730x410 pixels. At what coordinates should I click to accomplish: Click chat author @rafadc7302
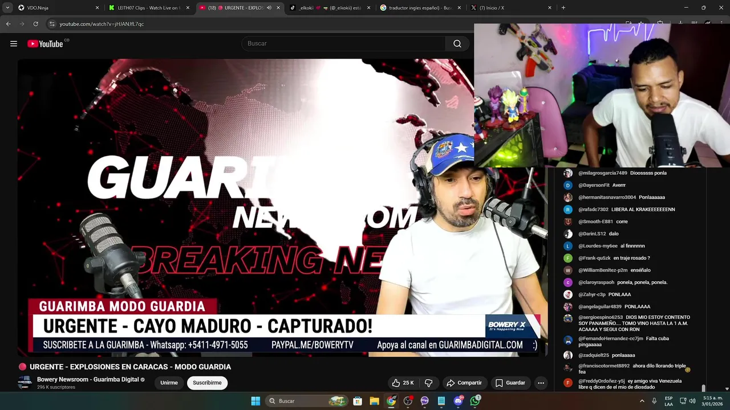tap(593, 210)
